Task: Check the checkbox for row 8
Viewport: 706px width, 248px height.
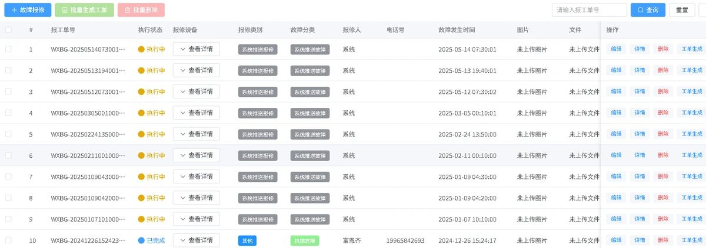Action: coord(8,198)
